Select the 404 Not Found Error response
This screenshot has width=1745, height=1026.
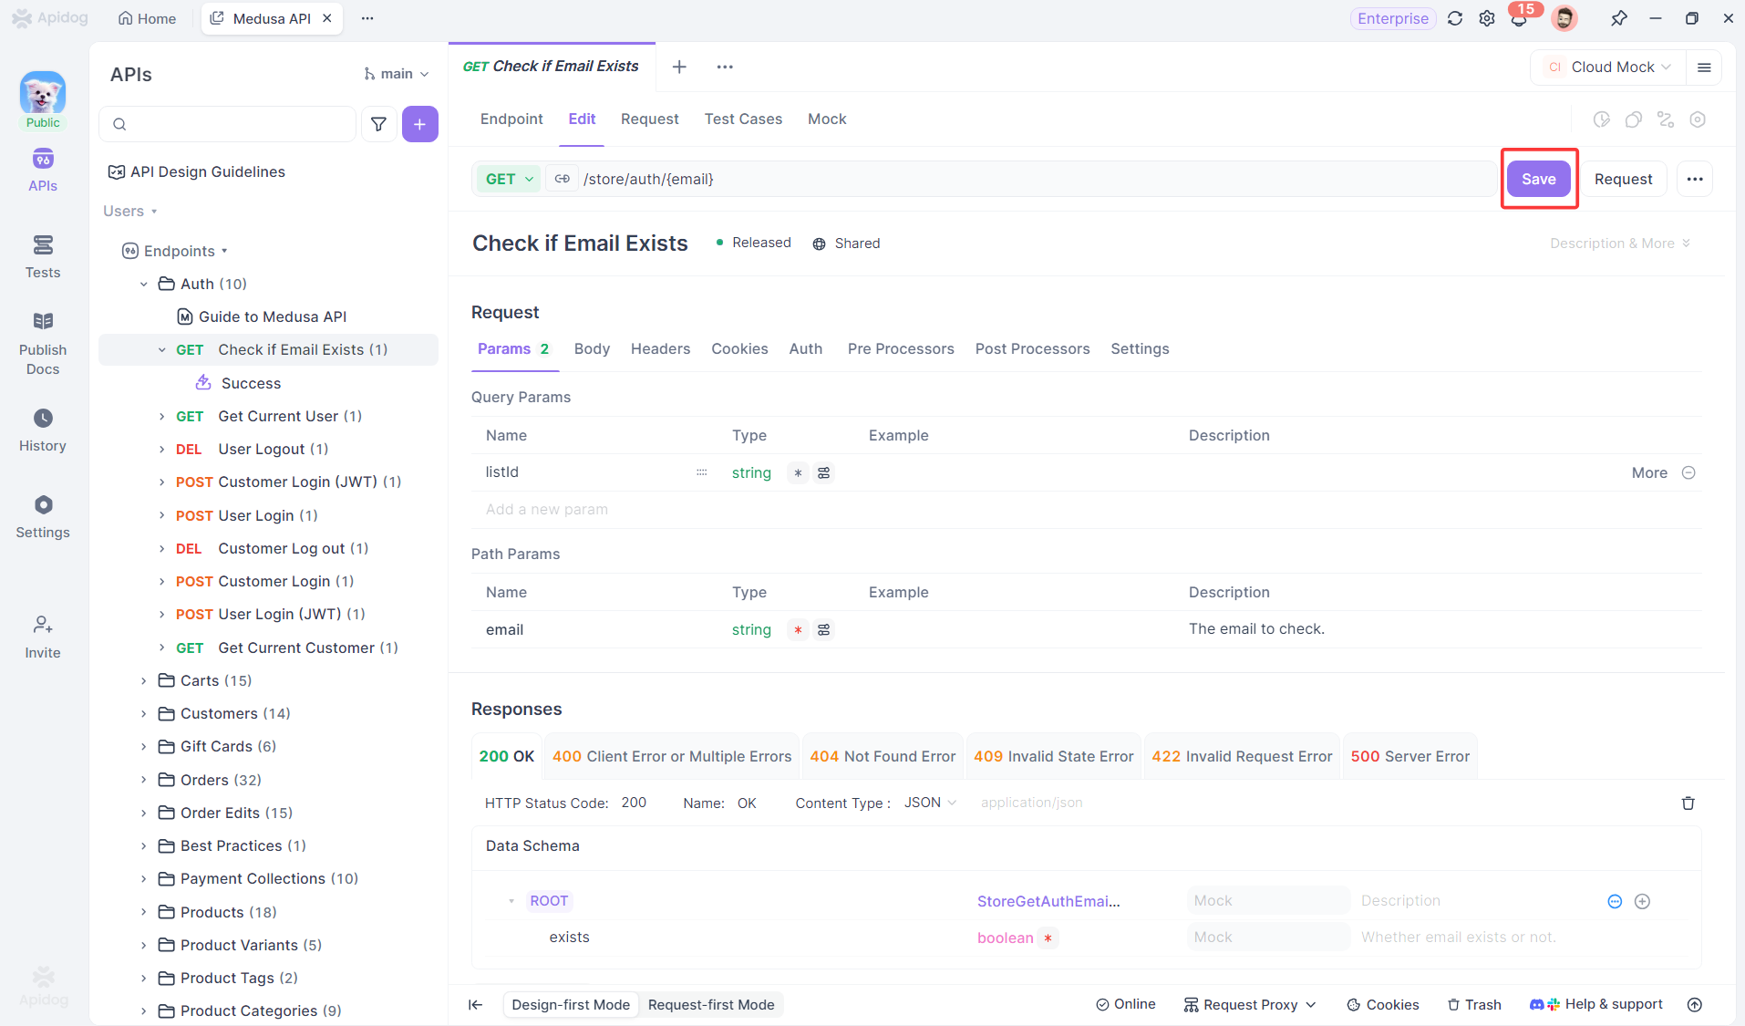(883, 756)
